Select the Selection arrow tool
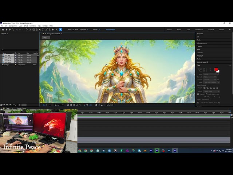 point(7,30)
